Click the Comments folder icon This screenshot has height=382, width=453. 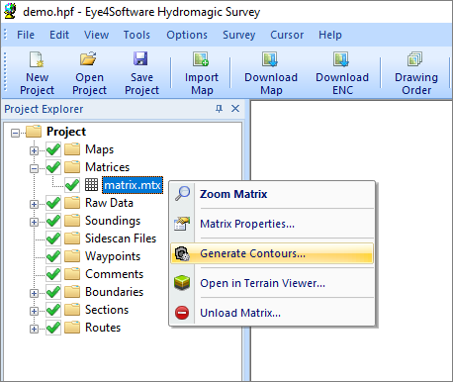(72, 274)
